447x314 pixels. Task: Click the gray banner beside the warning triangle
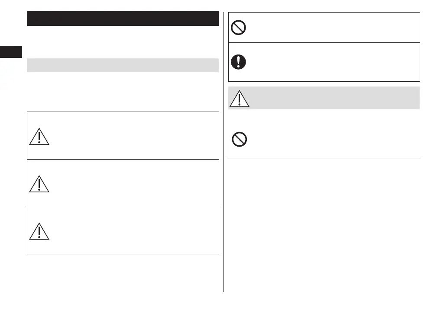click(334, 98)
